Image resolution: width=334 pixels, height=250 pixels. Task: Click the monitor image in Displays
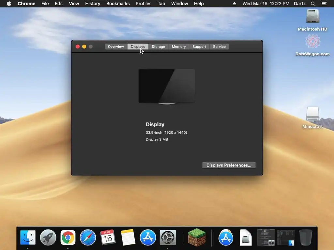point(167,87)
